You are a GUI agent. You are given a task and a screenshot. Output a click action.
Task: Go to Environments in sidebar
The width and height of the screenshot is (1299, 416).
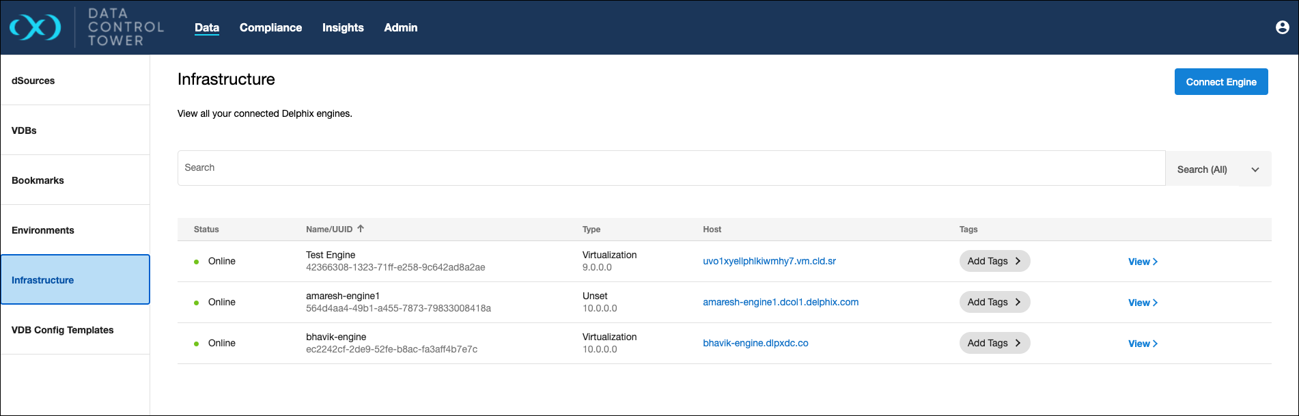75,230
